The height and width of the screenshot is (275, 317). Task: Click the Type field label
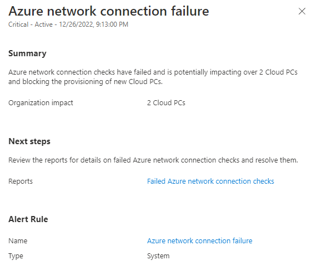pyautogui.click(x=16, y=256)
